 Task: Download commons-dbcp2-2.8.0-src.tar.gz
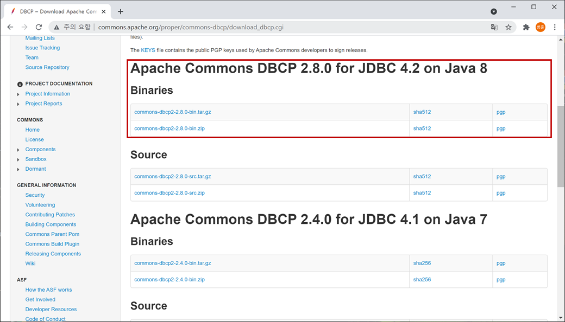(173, 177)
